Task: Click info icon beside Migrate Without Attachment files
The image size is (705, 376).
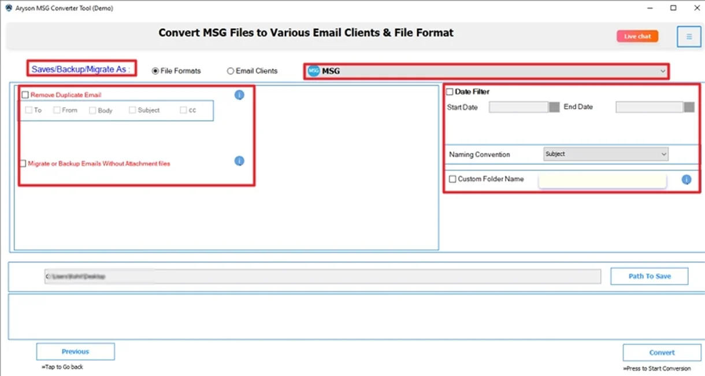Action: click(239, 161)
